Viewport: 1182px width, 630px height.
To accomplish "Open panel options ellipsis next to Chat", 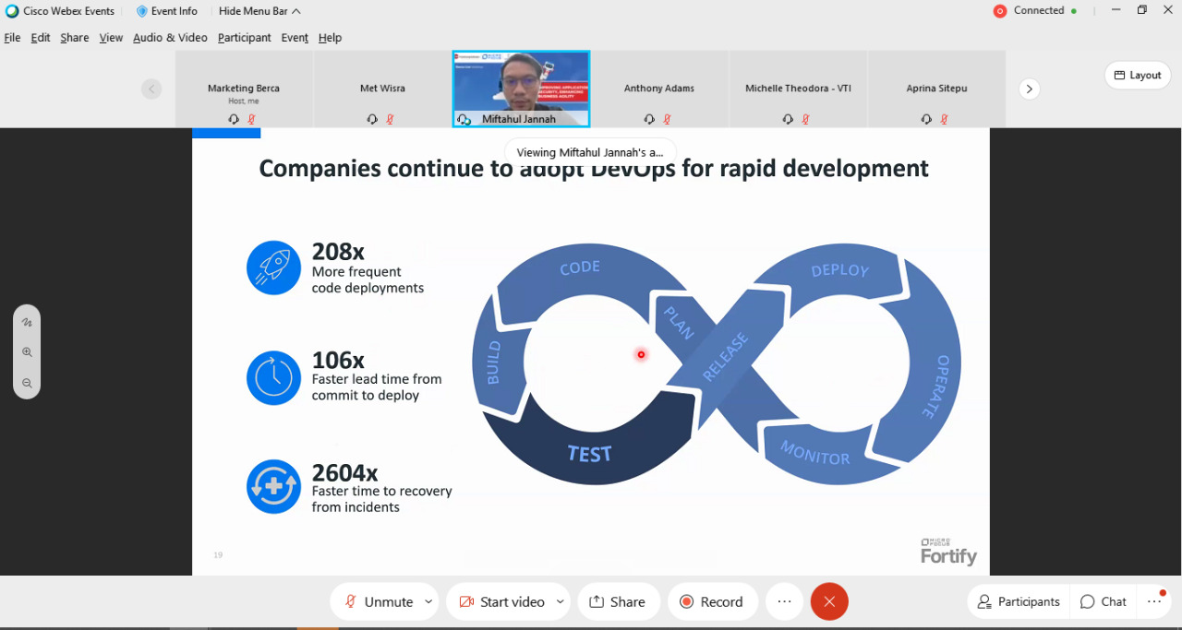I will coord(1154,601).
